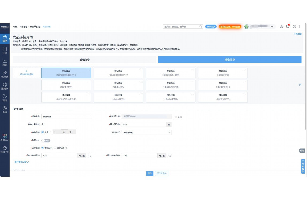
Task: Click the message icon with red badge
Action: pyautogui.click(x=288, y=26)
